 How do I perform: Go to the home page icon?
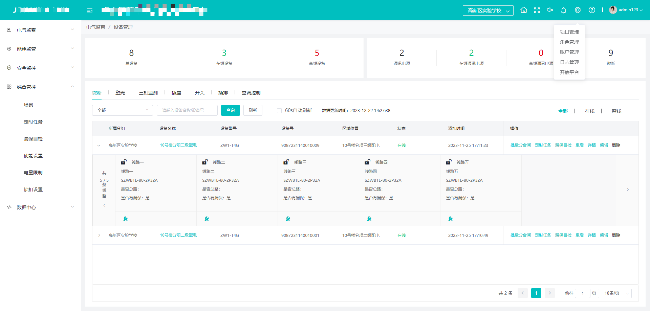click(x=524, y=10)
